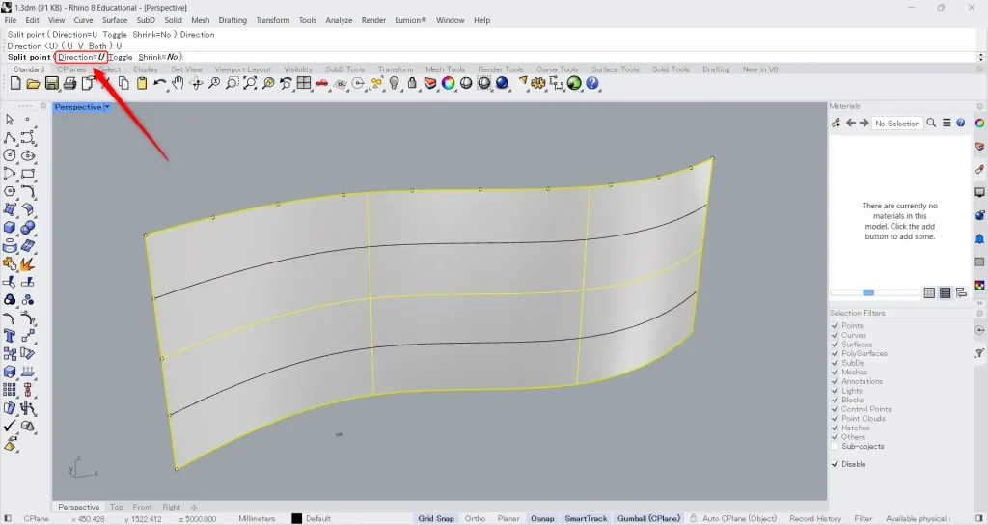
Task: Toggle Osnap in status bar
Action: [542, 518]
